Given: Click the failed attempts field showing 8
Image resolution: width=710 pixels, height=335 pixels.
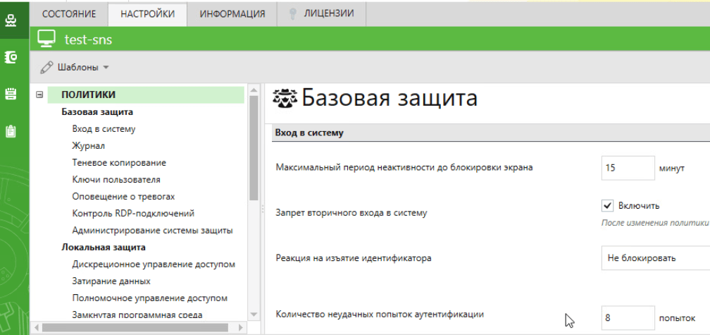Looking at the screenshot, I should click(x=628, y=318).
